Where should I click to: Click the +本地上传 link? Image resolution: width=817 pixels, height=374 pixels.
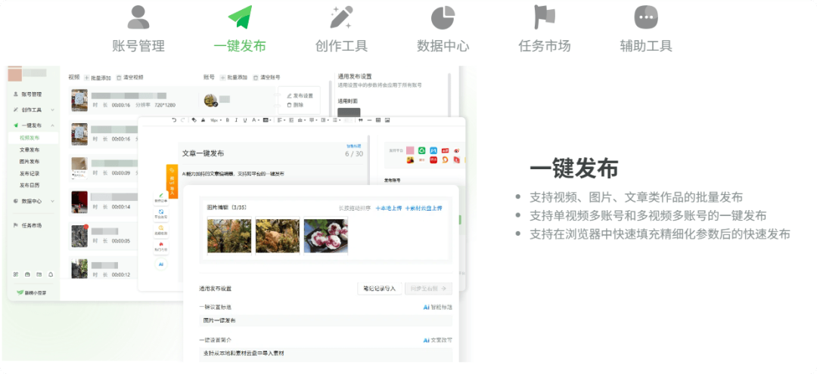tap(388, 208)
